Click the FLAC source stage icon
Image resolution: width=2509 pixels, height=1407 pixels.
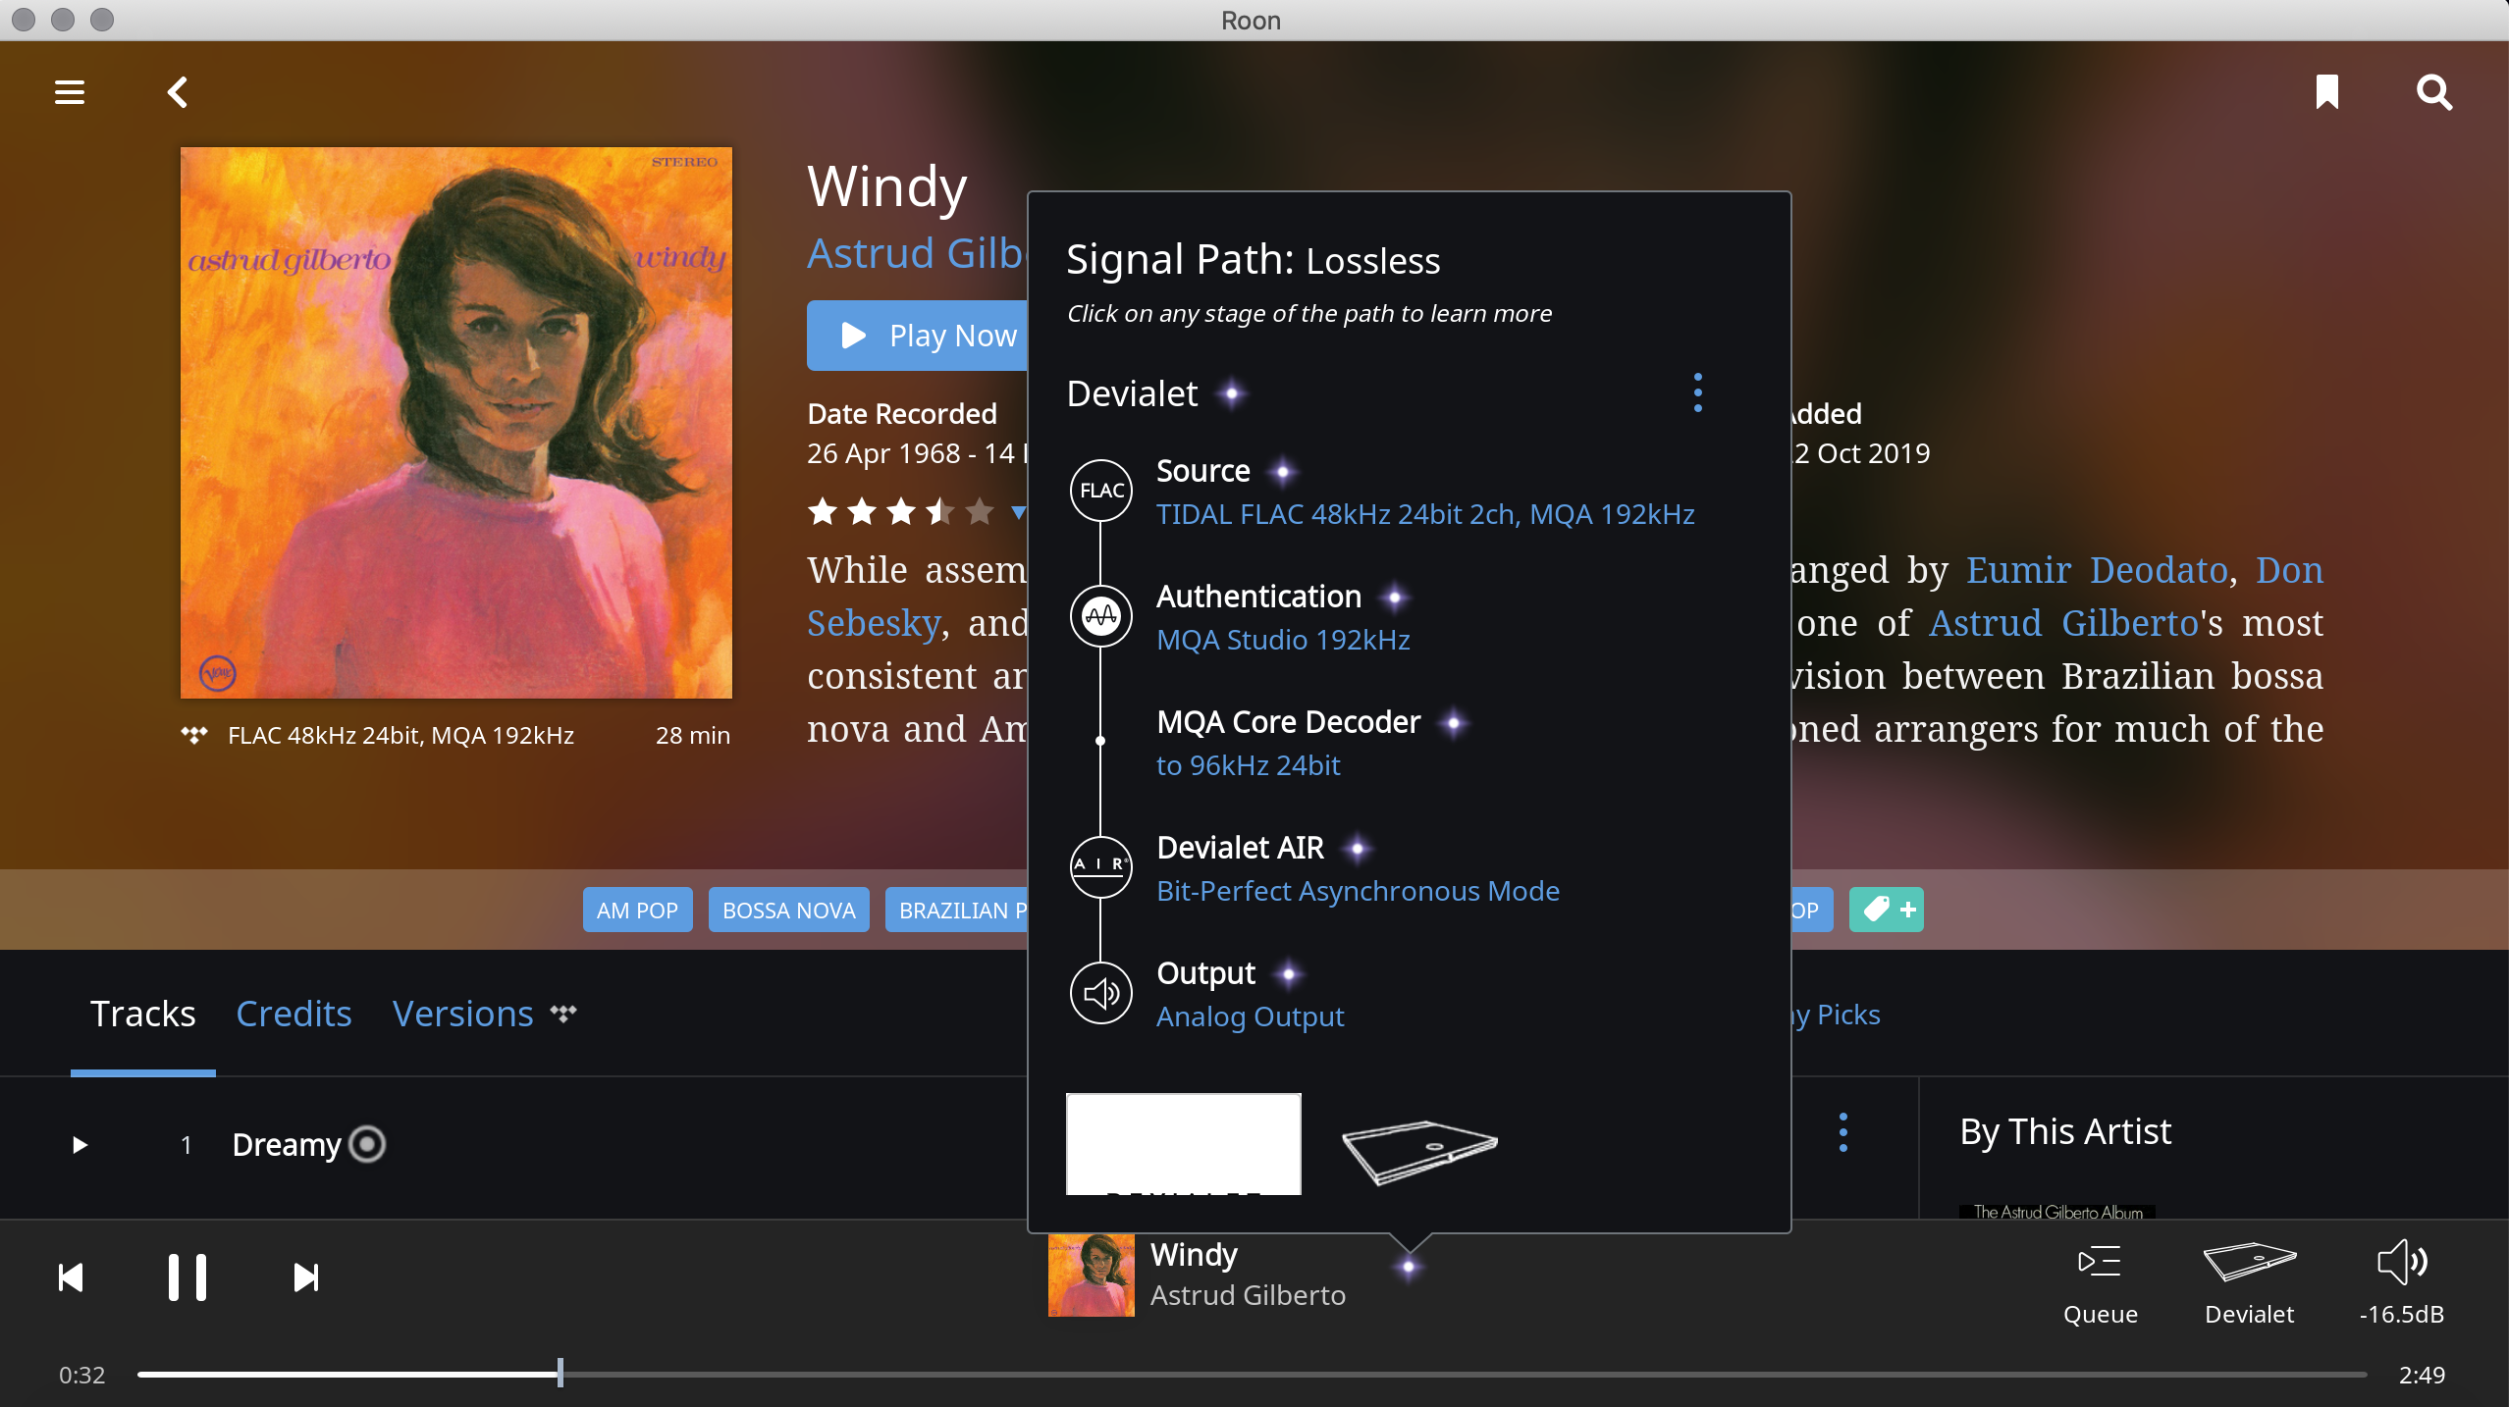coord(1100,491)
